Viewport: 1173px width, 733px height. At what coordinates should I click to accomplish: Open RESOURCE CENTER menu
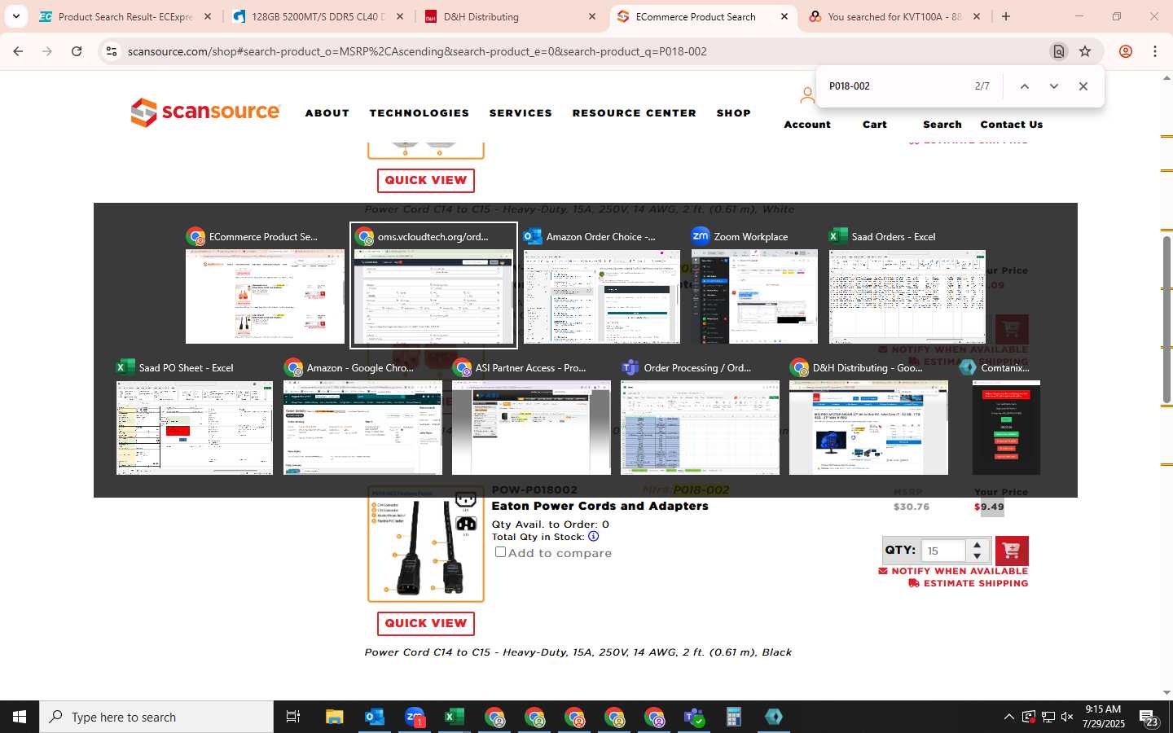pyautogui.click(x=635, y=113)
